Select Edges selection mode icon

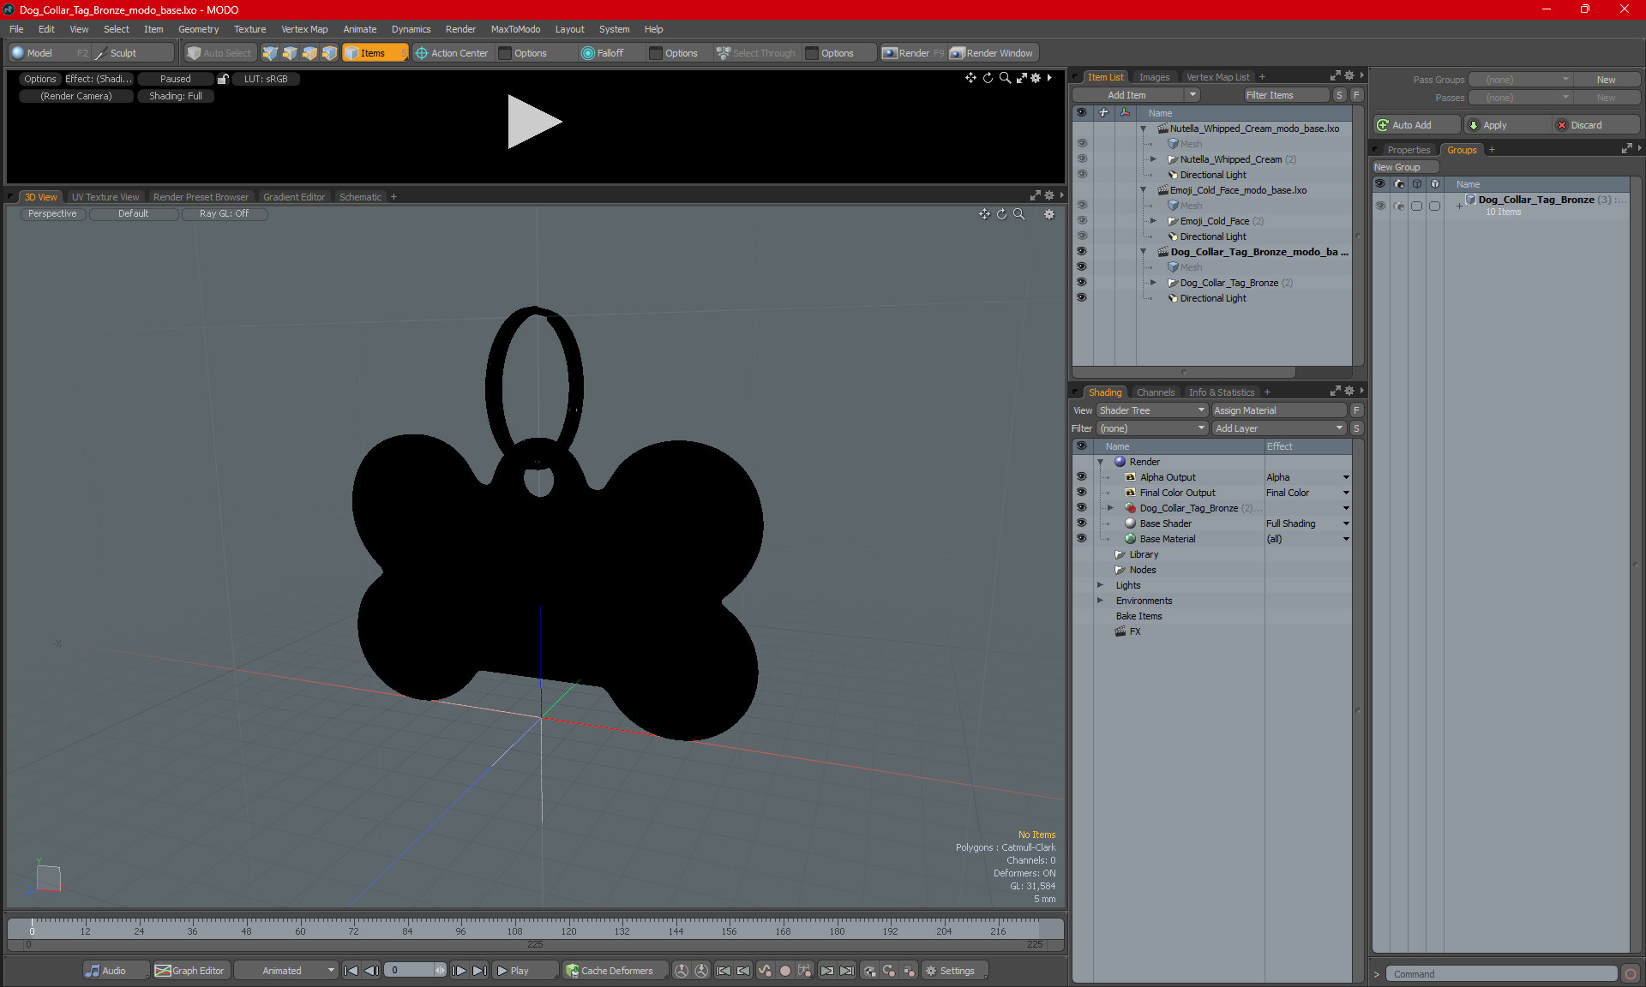click(x=290, y=53)
